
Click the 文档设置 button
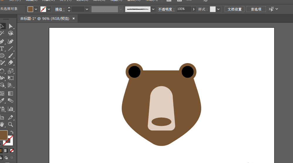tap(235, 9)
